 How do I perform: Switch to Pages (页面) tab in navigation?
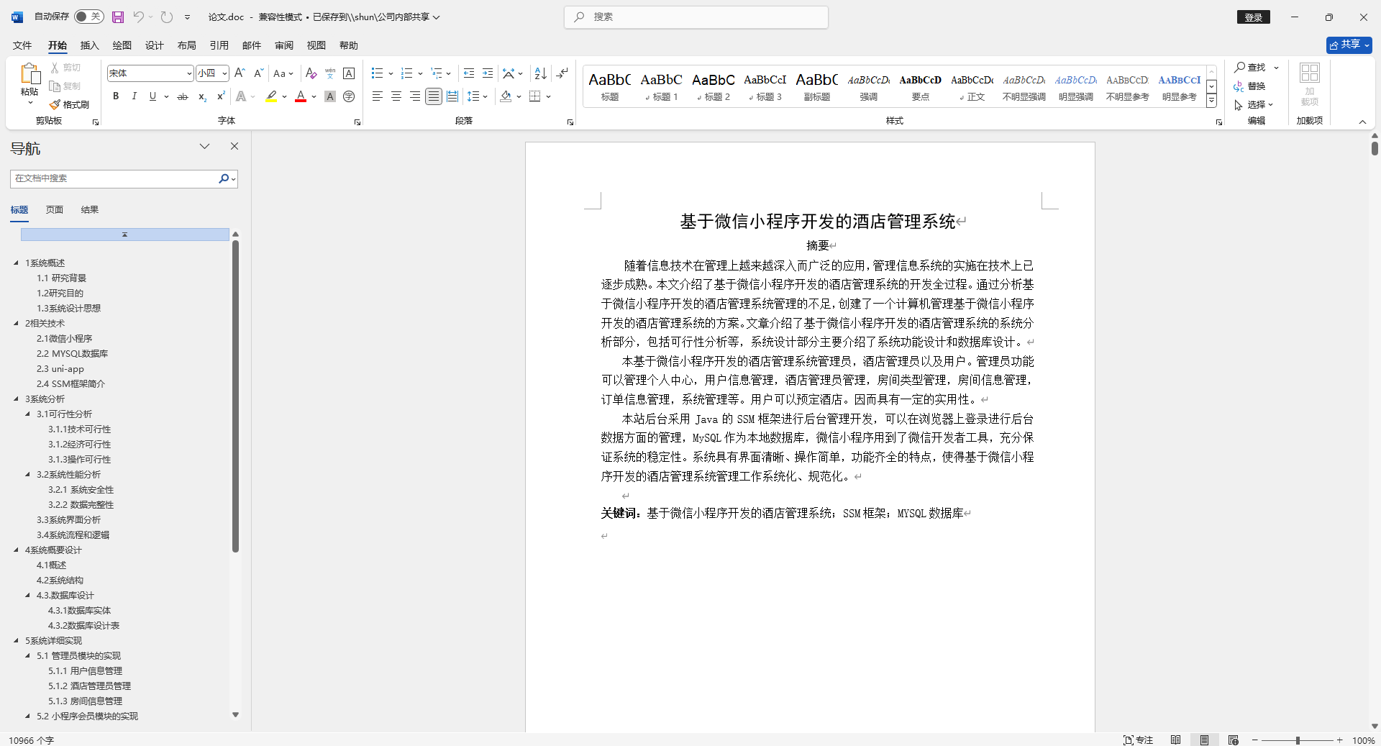55,210
